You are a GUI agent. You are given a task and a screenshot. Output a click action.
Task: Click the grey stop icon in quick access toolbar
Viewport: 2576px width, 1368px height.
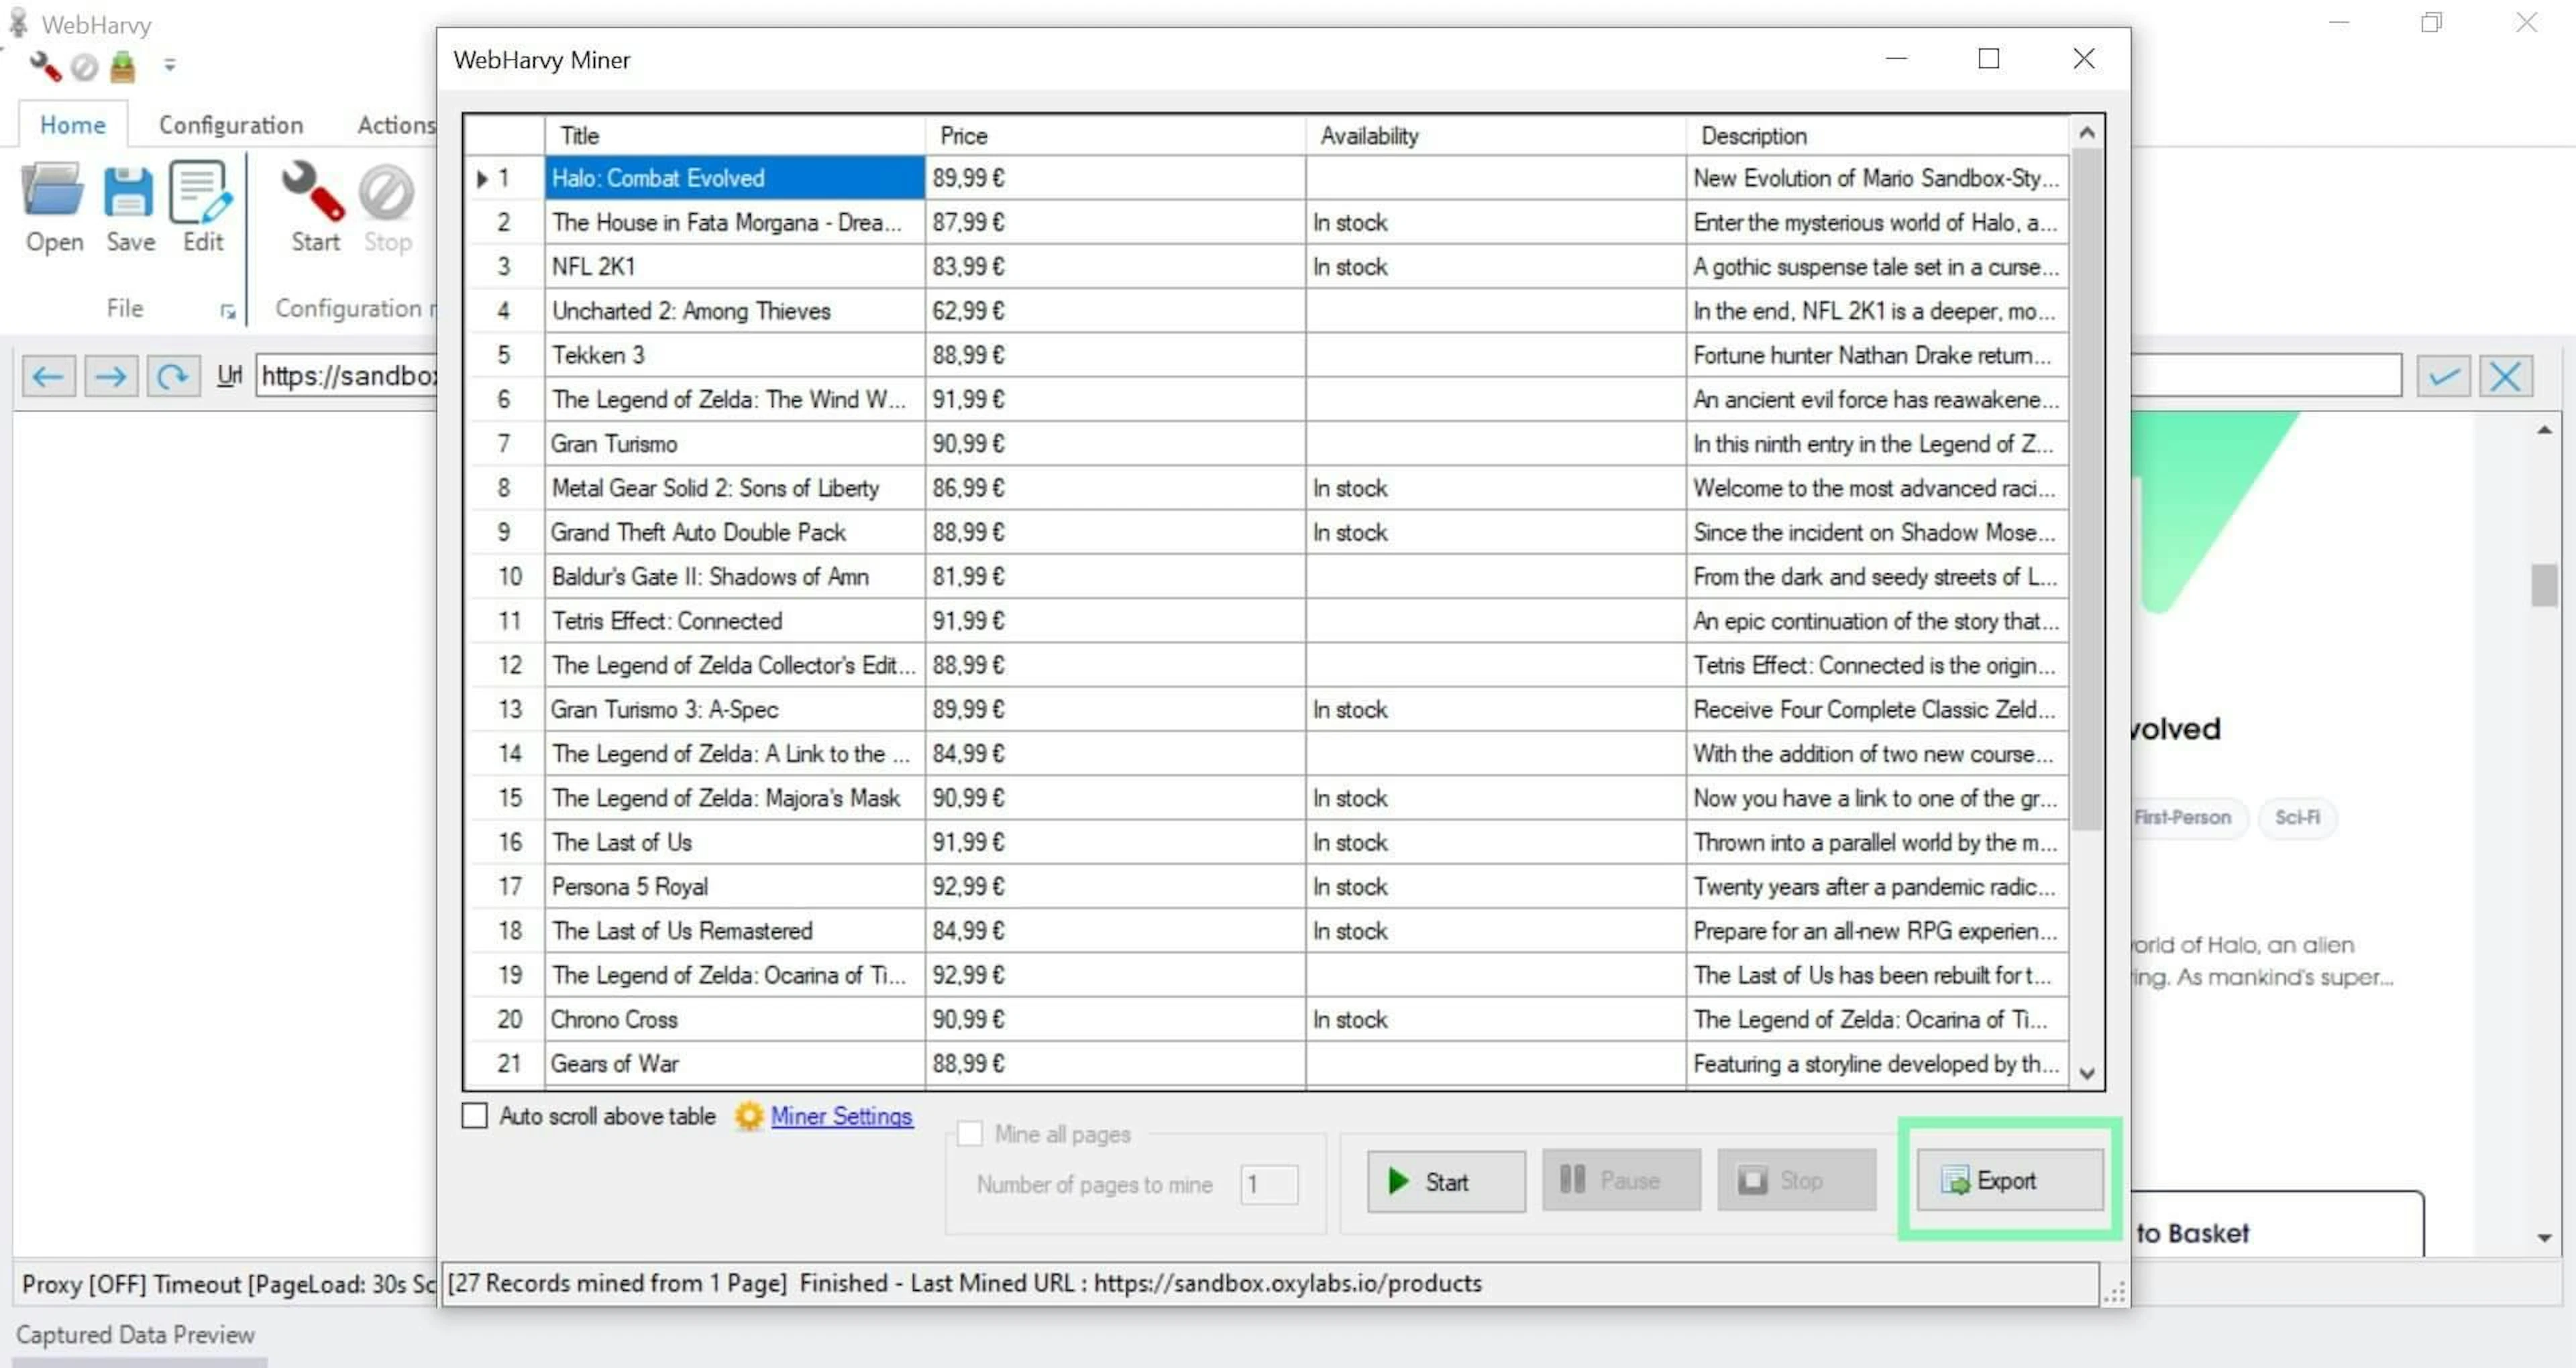(x=84, y=66)
